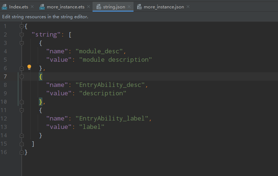
Task: Click the more_instance.ets tab file icon
Action: [42, 7]
